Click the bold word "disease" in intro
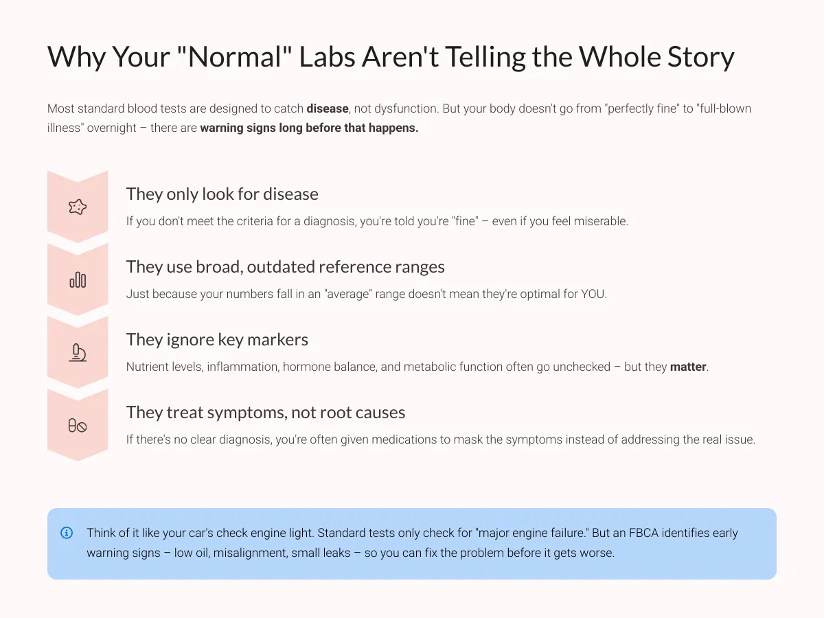Image resolution: width=824 pixels, height=618 pixels. click(327, 108)
